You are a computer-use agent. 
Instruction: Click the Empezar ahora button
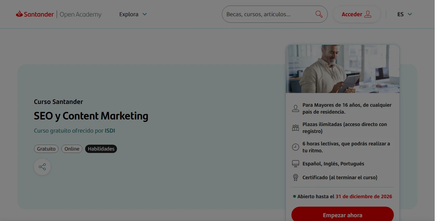(x=343, y=214)
